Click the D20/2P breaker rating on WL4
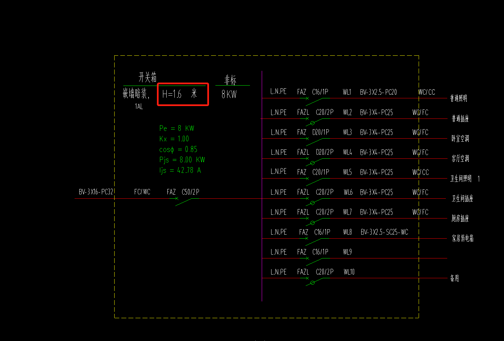The image size is (504, 341). pyautogui.click(x=325, y=152)
